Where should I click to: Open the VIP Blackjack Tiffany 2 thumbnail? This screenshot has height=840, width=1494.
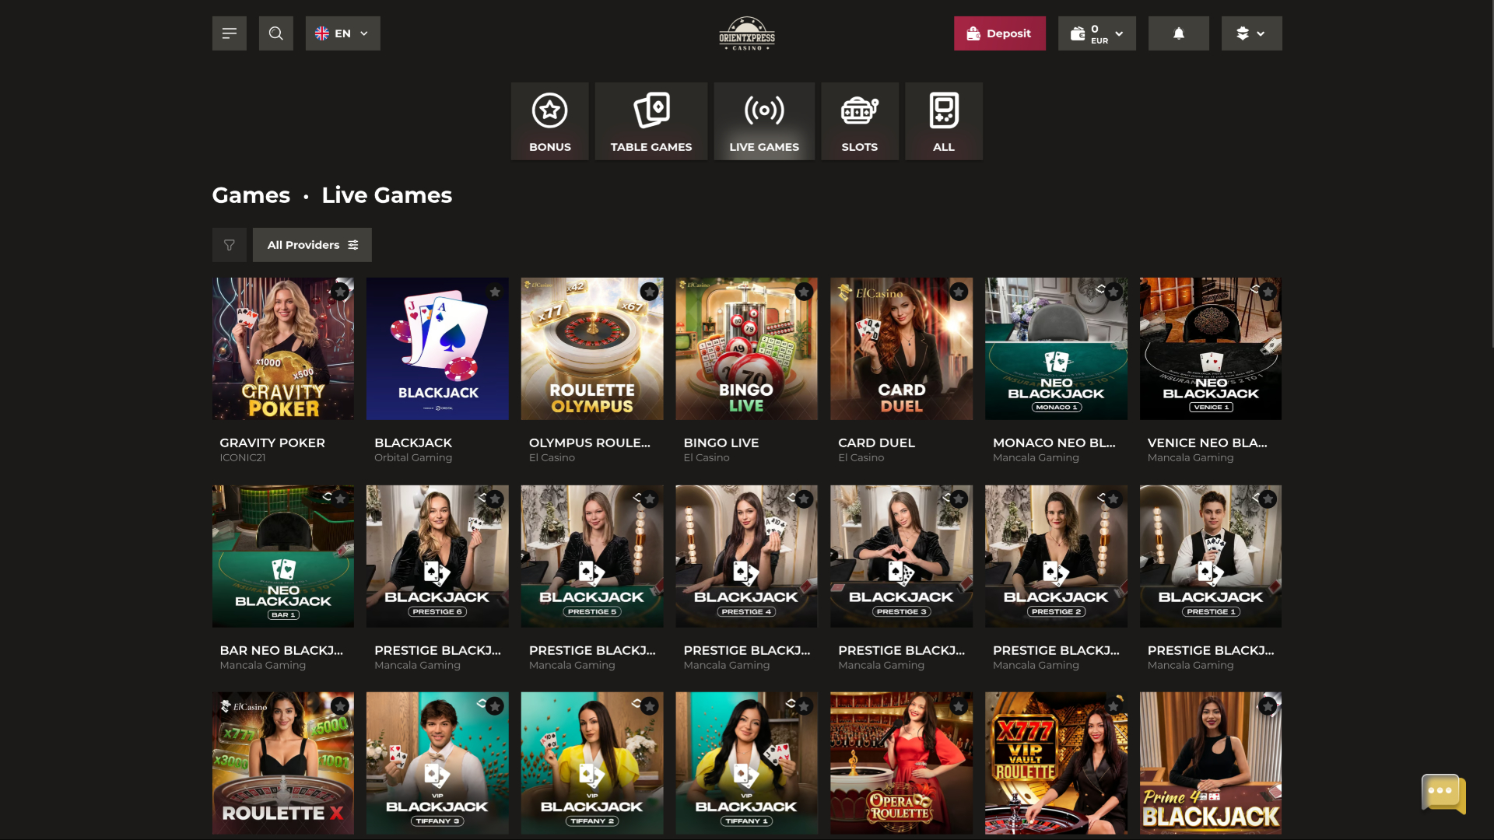pos(592,763)
